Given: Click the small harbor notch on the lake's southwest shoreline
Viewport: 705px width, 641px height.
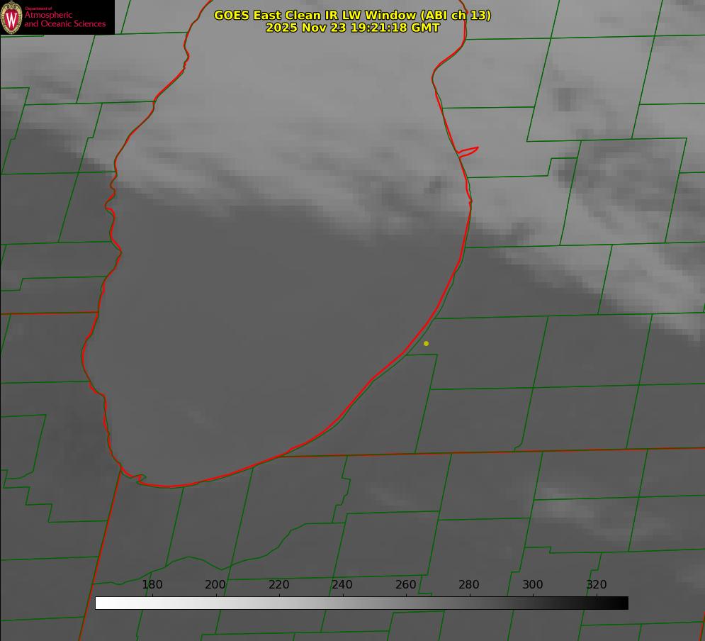Looking at the screenshot, I should pyautogui.click(x=139, y=479).
